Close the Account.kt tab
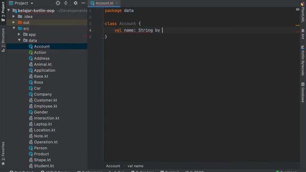 coord(117,3)
